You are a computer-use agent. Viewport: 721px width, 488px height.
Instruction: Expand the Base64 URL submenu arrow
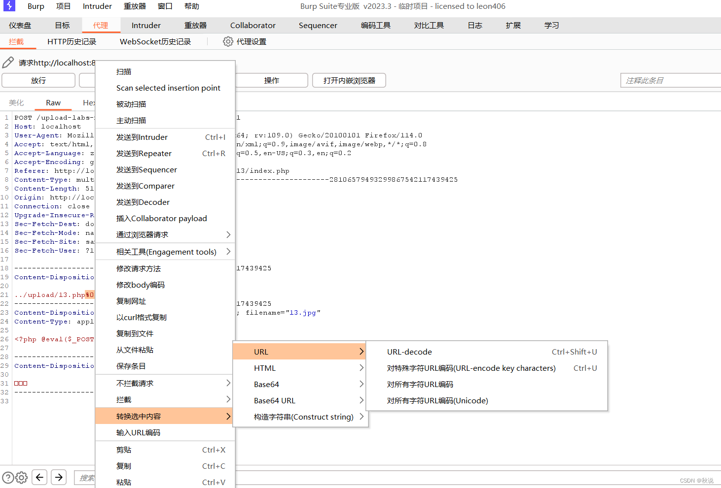pyautogui.click(x=361, y=400)
